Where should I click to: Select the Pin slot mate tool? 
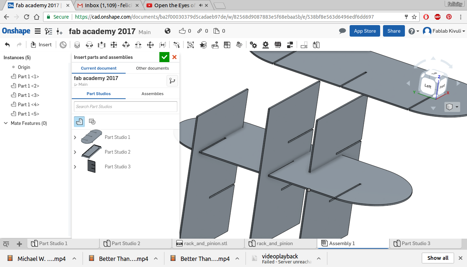pos(138,45)
